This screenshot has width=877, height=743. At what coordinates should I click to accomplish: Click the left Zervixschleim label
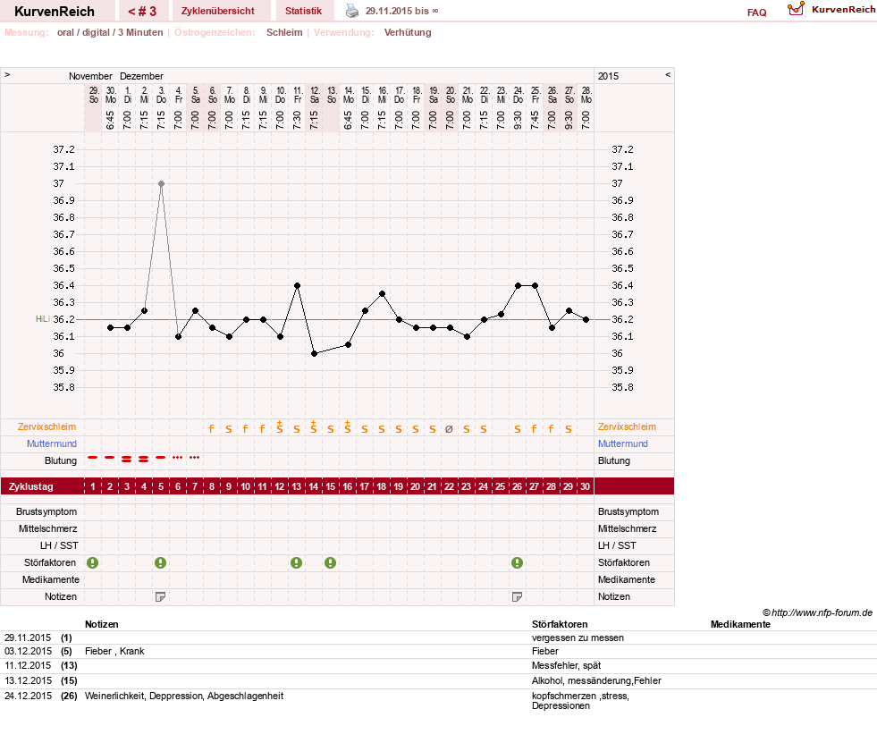(47, 426)
